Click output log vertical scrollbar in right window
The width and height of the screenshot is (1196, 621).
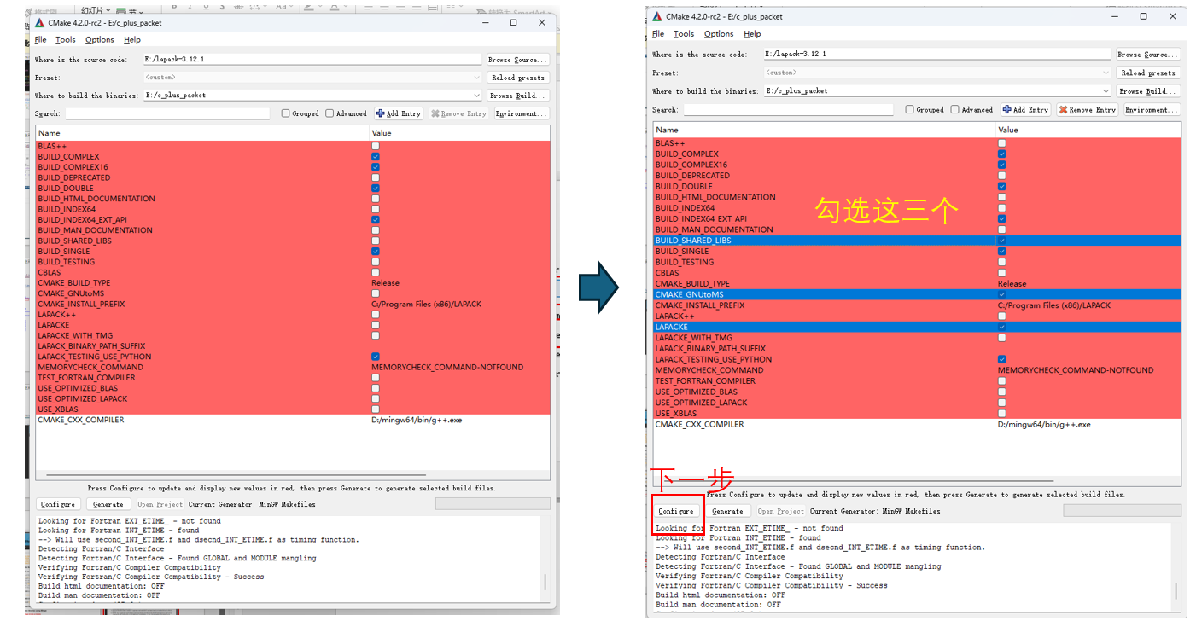point(1176,591)
